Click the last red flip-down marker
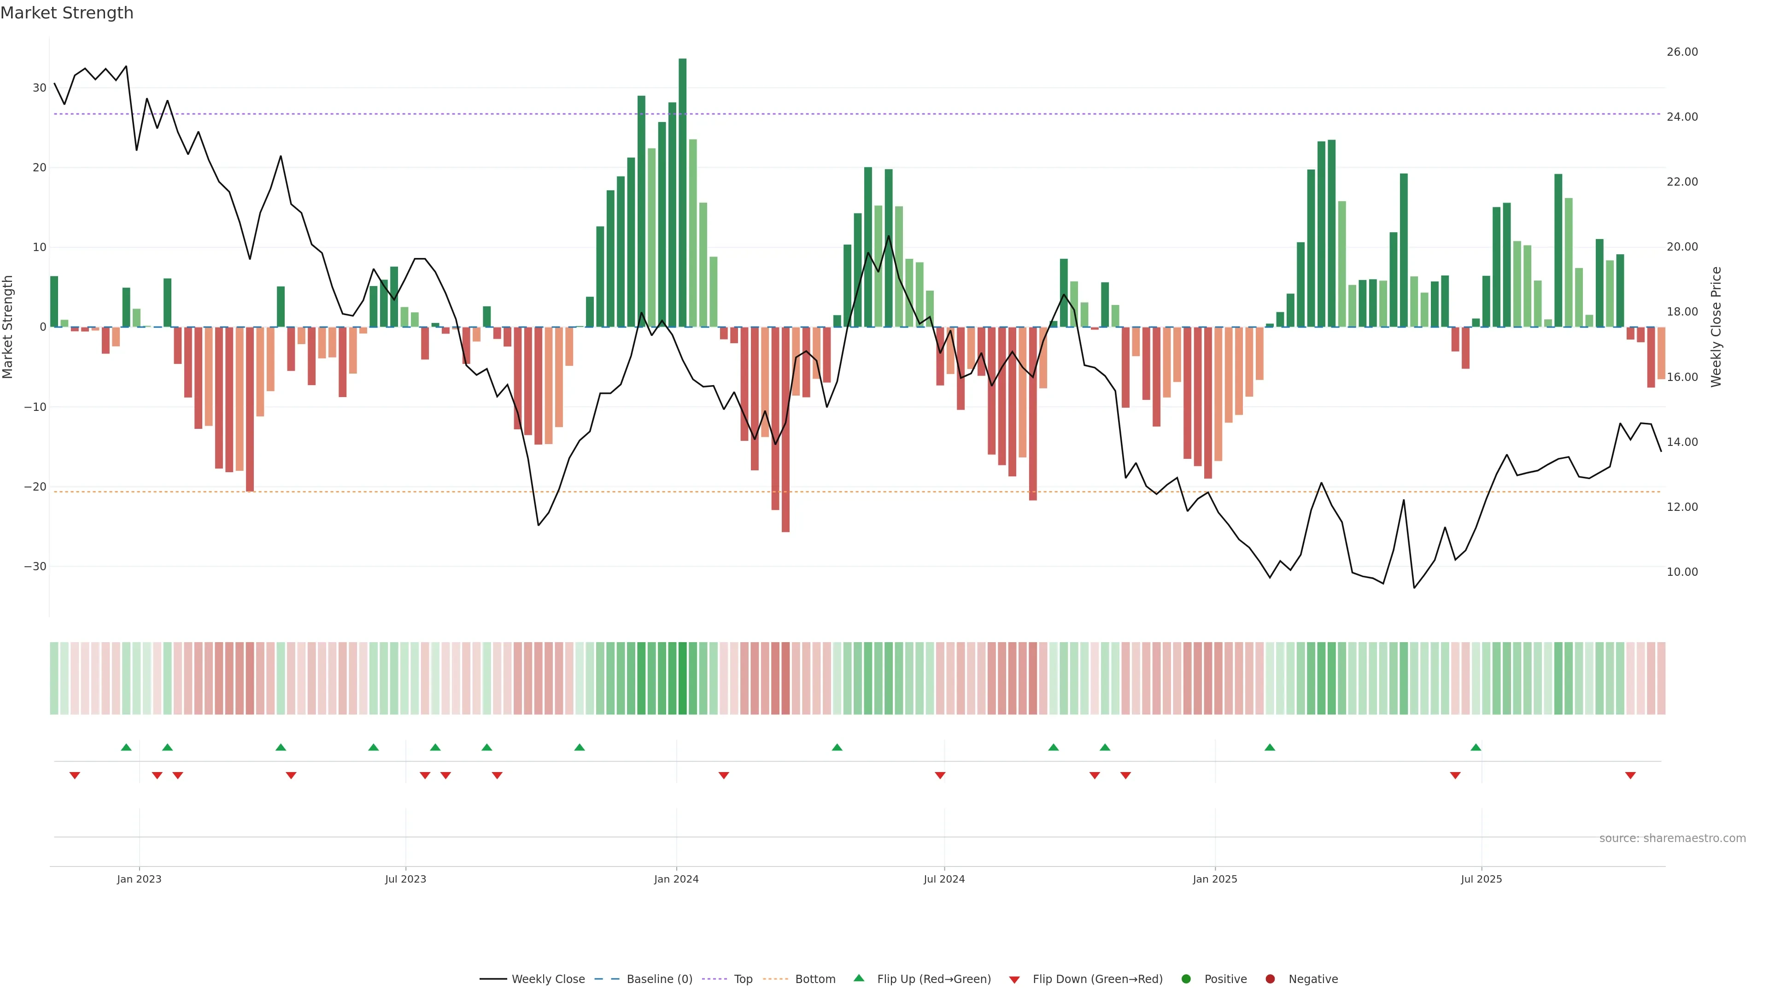This screenshot has height=995, width=1769. pos(1630,775)
